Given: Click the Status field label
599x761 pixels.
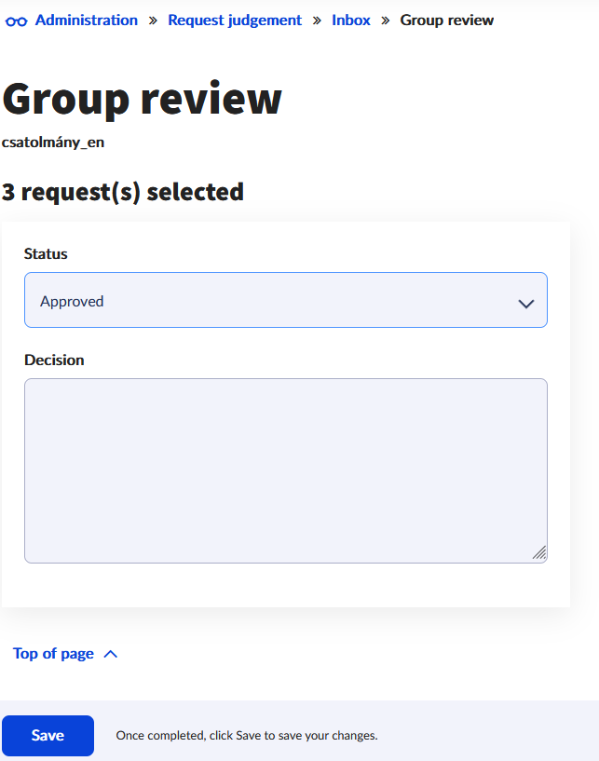Looking at the screenshot, I should point(46,253).
